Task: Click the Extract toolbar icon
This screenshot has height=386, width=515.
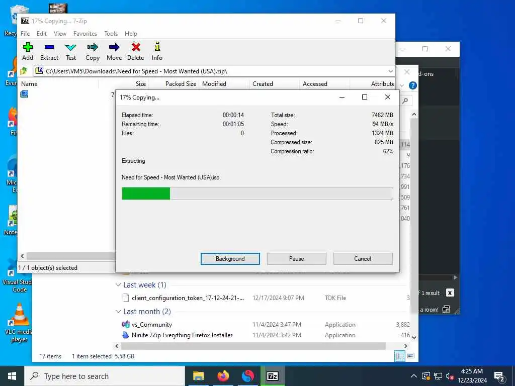Action: click(x=49, y=51)
